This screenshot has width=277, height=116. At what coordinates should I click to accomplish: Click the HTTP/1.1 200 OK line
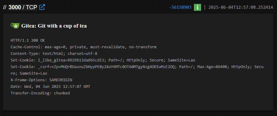(x=28, y=40)
